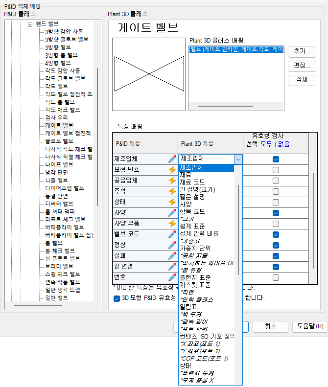Click the 추가... button
The height and width of the screenshot is (387, 328).
coord(302,51)
